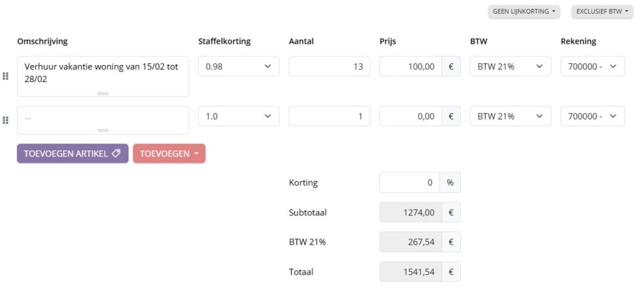Click the red Toevoegen button
This screenshot has width=642, height=288.
tap(169, 153)
